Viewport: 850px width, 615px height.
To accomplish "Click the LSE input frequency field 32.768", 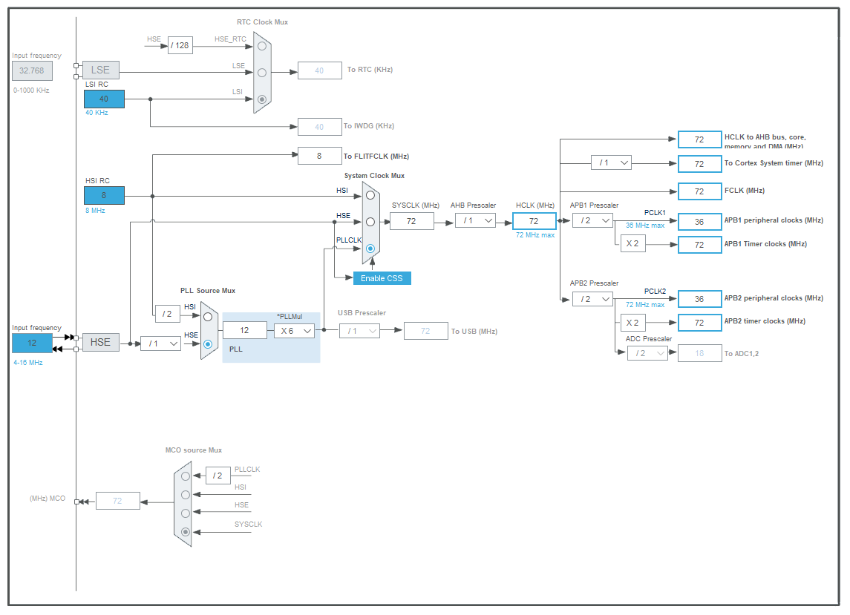I will (32, 70).
